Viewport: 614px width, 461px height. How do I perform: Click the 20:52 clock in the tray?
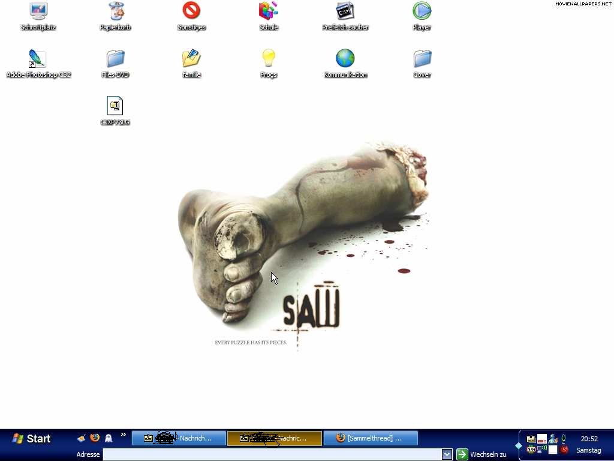(589, 439)
